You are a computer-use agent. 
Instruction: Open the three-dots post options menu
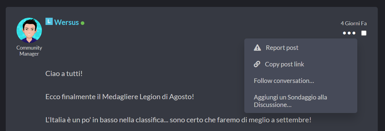(349, 33)
